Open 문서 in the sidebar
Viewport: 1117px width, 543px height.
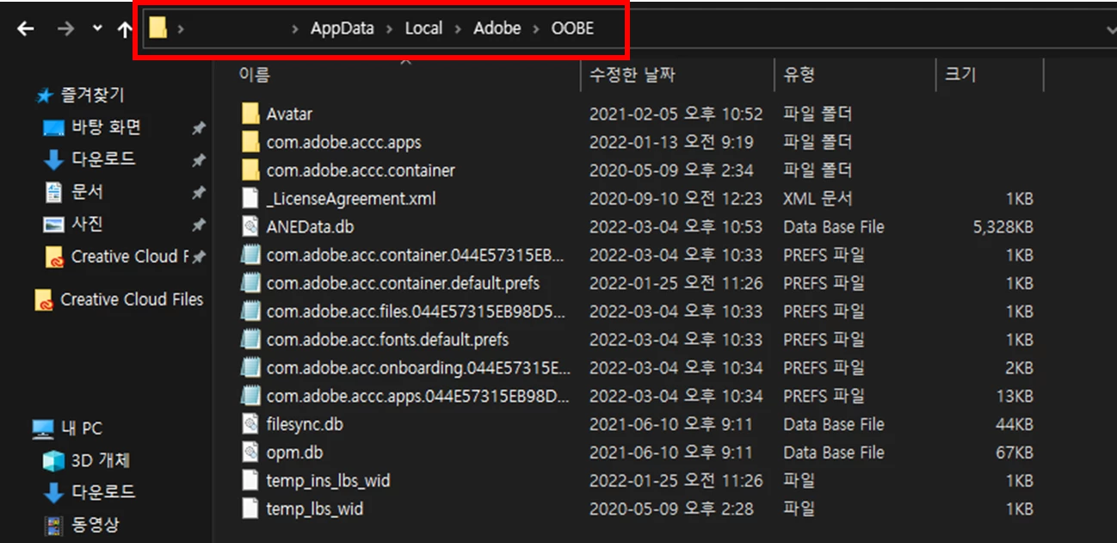click(x=87, y=192)
